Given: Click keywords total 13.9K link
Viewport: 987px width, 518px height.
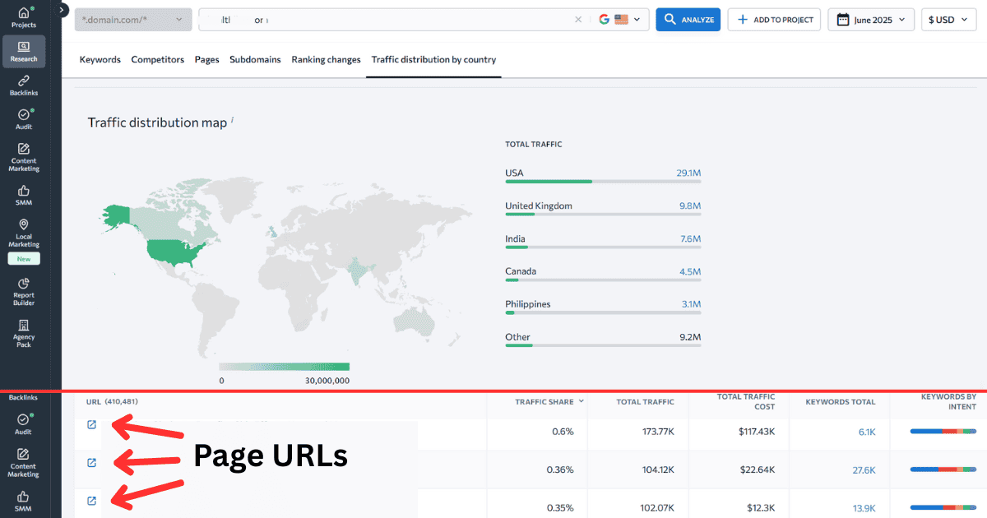Looking at the screenshot, I should (864, 508).
